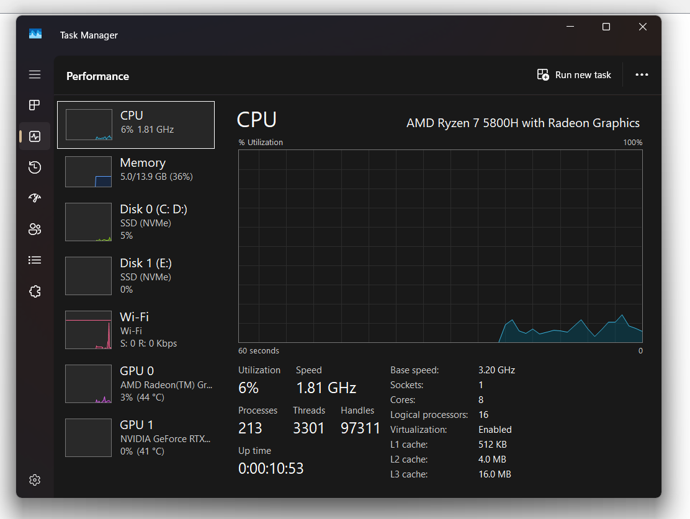The width and height of the screenshot is (690, 519).
Task: Select the Memory performance item
Action: (x=136, y=172)
